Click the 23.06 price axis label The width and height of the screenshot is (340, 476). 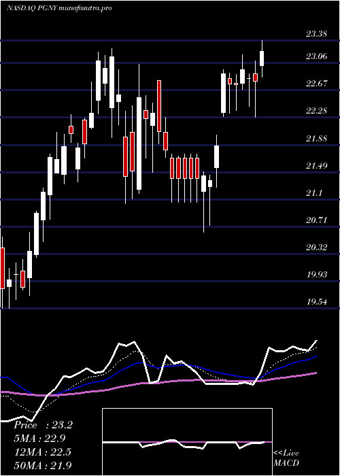click(317, 56)
